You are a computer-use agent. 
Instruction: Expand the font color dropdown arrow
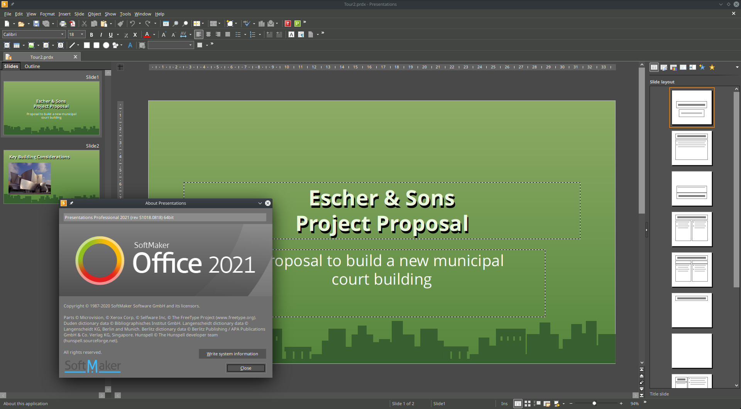[x=154, y=34]
